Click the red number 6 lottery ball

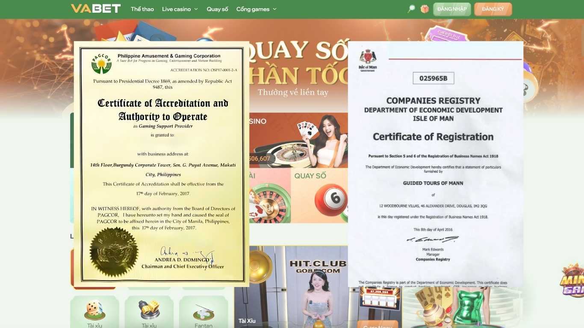332,200
